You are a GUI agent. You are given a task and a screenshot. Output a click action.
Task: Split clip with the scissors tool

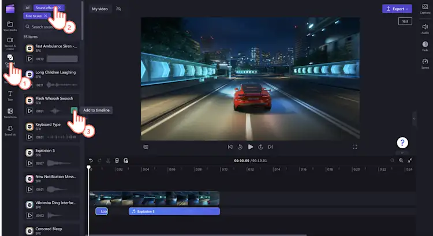[109, 160]
